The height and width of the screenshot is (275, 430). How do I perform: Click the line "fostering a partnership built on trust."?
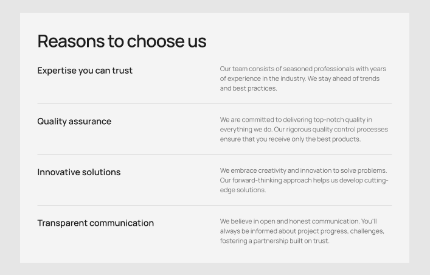(x=274, y=241)
